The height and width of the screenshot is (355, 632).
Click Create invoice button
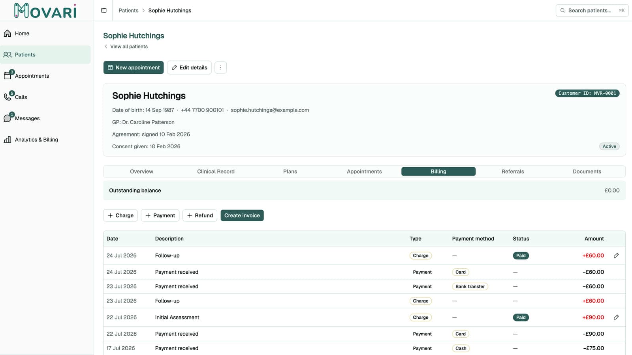242,215
